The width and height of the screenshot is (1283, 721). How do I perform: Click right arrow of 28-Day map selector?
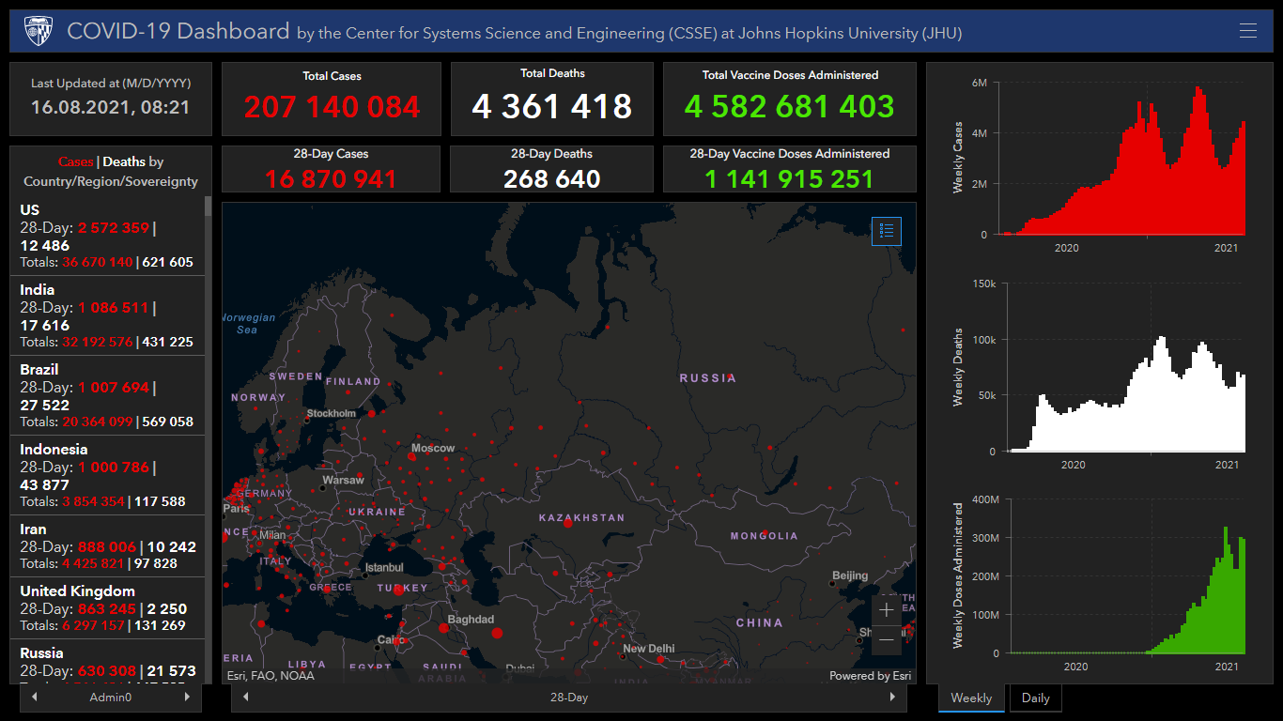892,698
